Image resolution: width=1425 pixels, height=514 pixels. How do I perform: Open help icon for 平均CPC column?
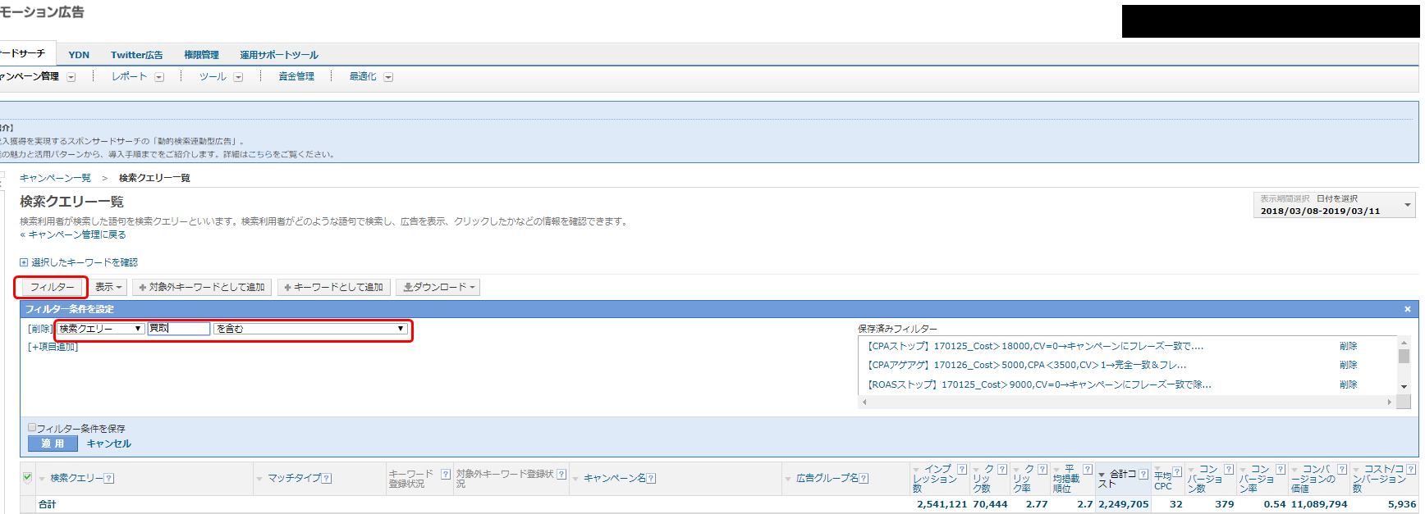coord(1177,472)
